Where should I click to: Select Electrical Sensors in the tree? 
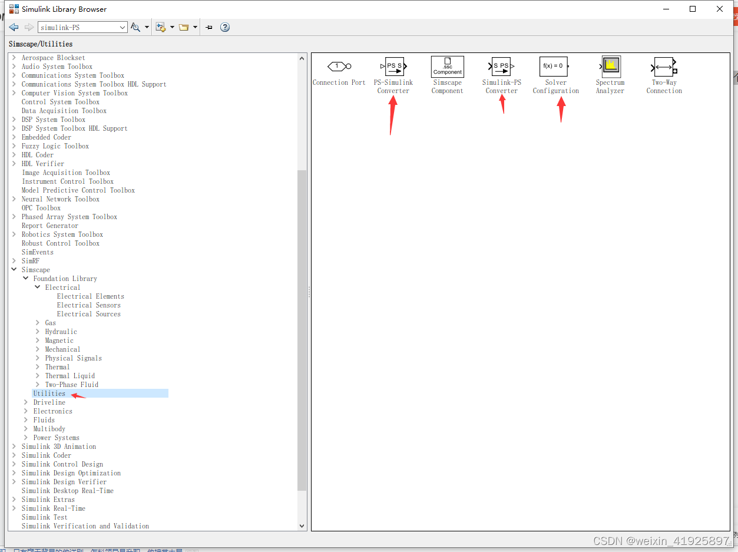coord(89,305)
